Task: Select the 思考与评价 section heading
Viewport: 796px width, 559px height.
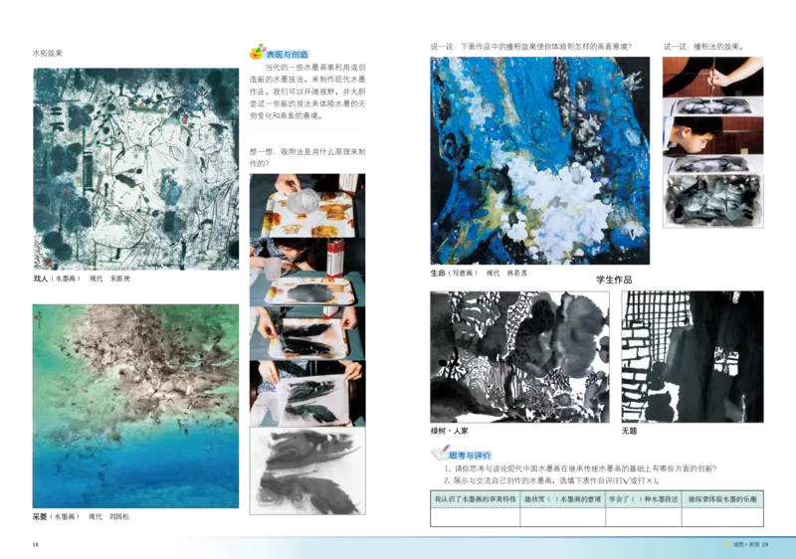Action: (x=470, y=455)
